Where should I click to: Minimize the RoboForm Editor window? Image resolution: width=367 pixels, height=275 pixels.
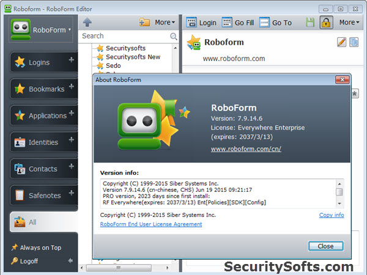click(325, 9)
